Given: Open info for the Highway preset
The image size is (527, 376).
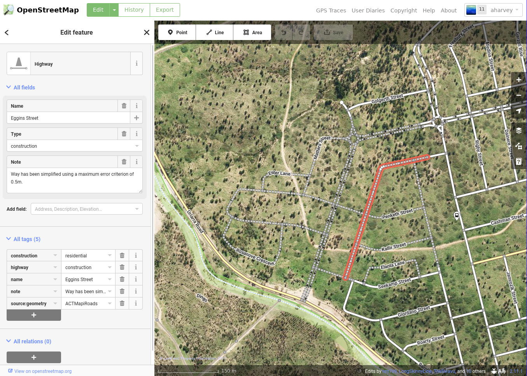Looking at the screenshot, I should click(x=137, y=63).
